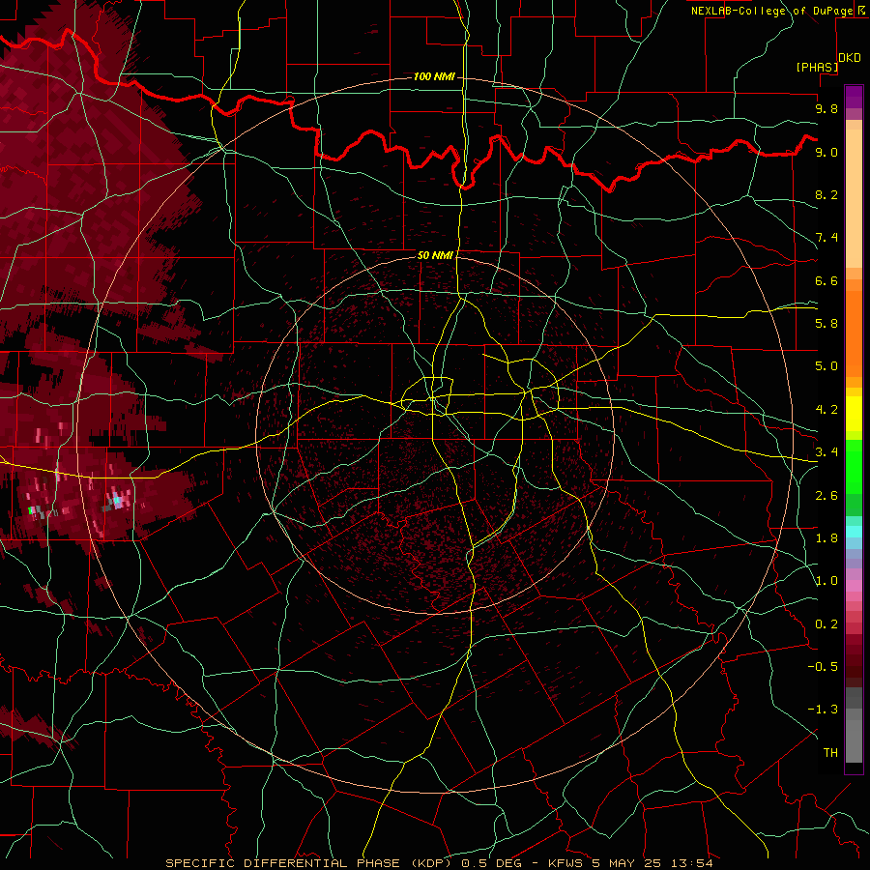Click the 50 NMI range ring label

coord(435,255)
